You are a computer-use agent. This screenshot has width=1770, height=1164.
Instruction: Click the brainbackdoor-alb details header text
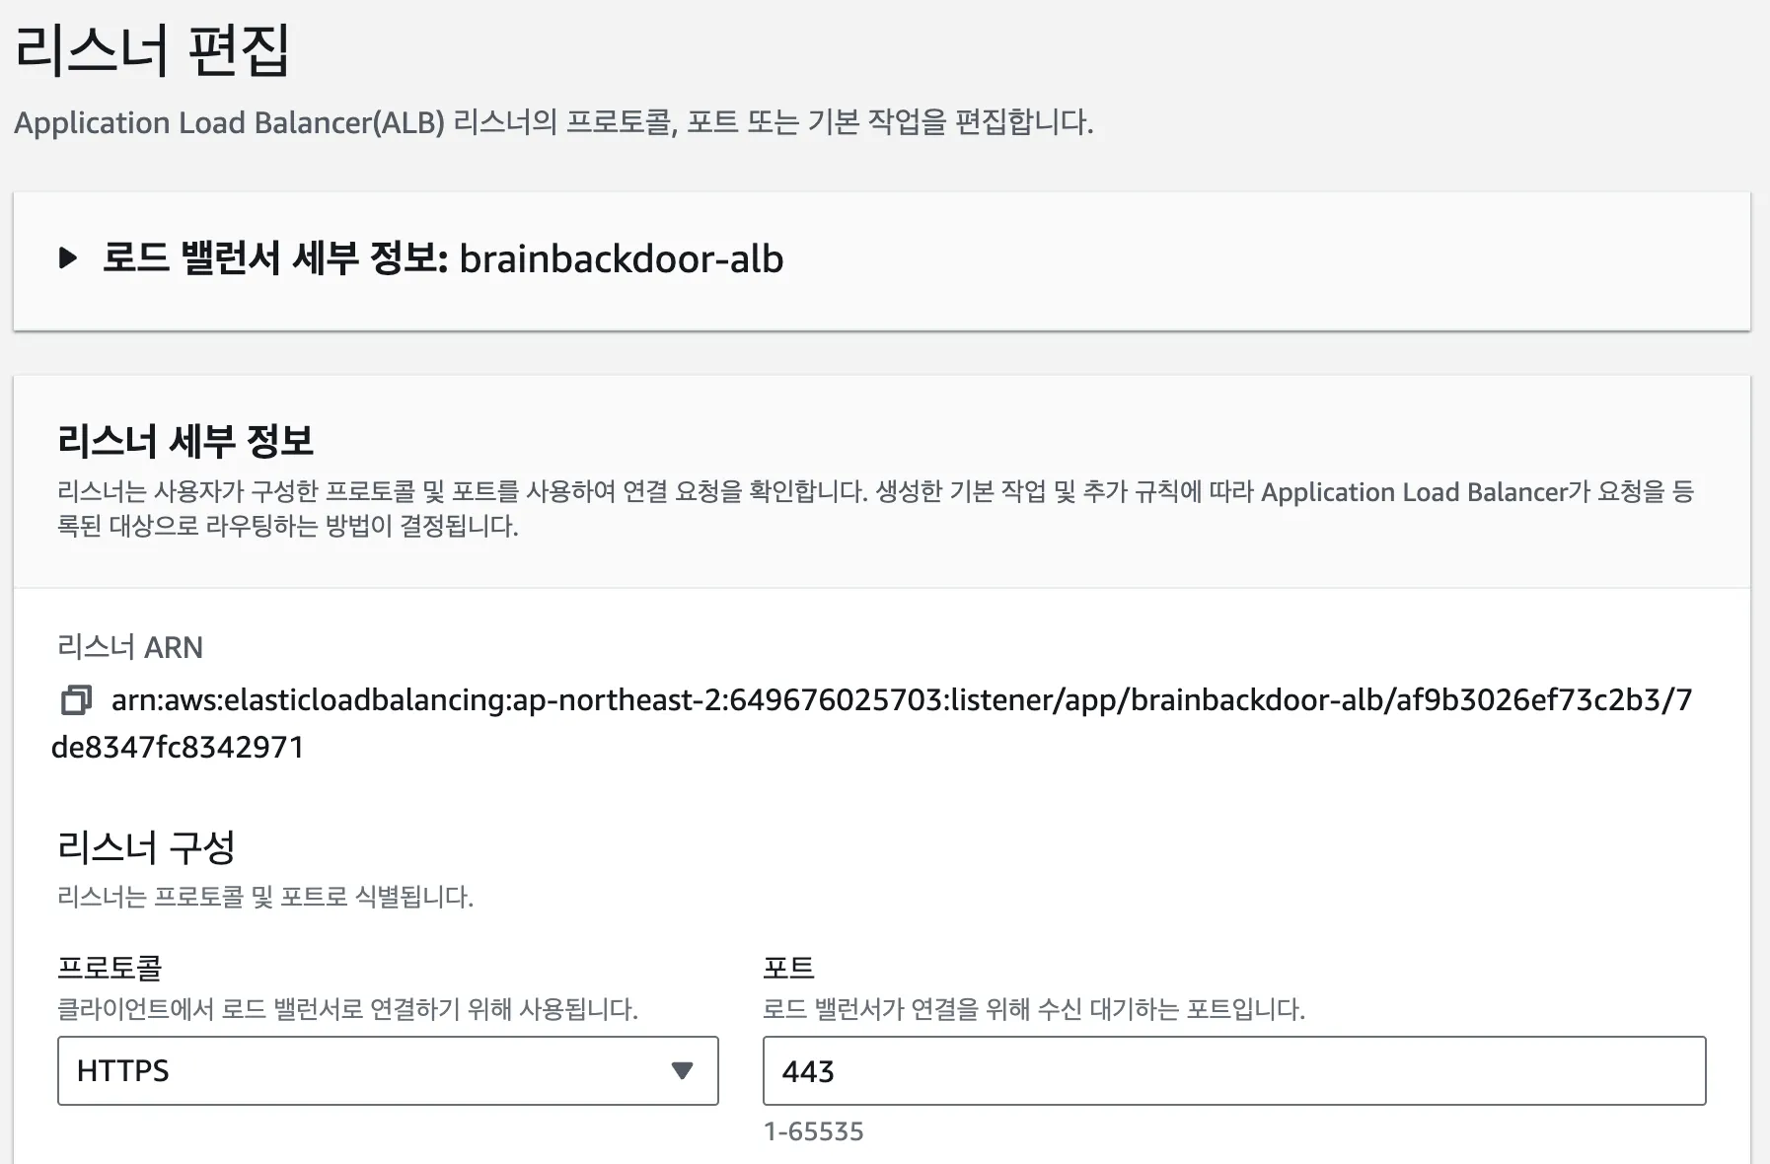pos(443,259)
